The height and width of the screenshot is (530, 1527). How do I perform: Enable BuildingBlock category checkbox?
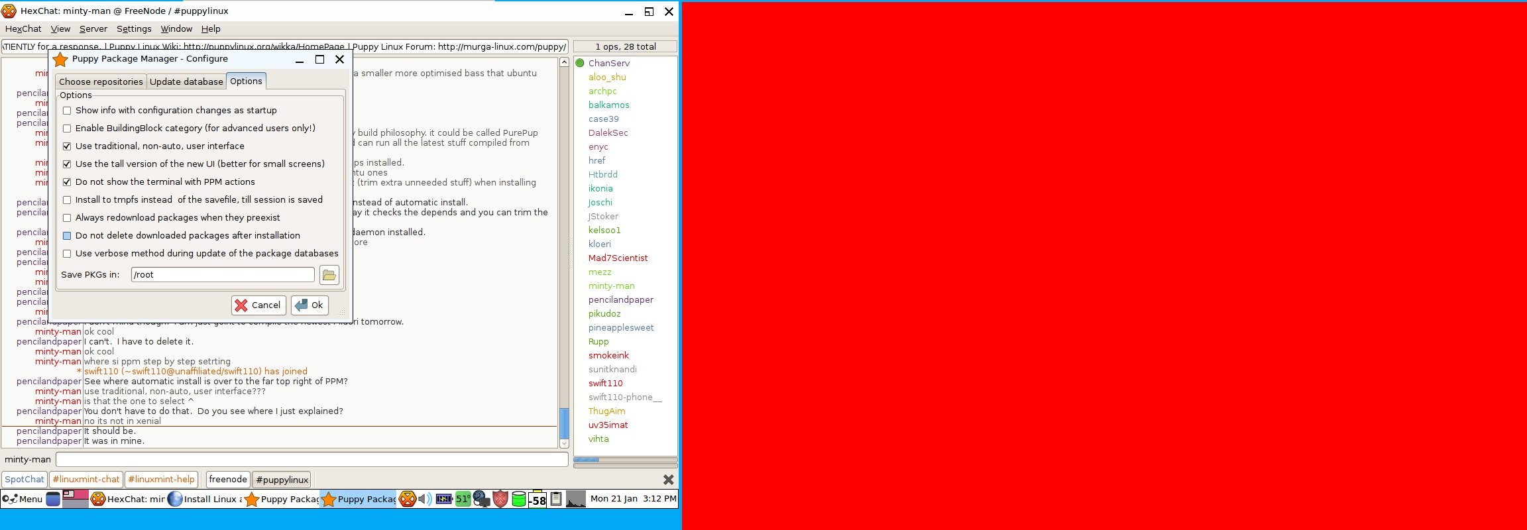pos(67,129)
